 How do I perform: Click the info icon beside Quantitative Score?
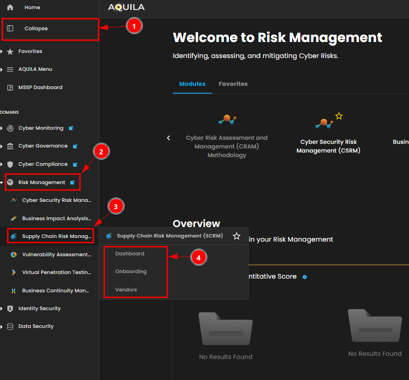click(x=305, y=277)
